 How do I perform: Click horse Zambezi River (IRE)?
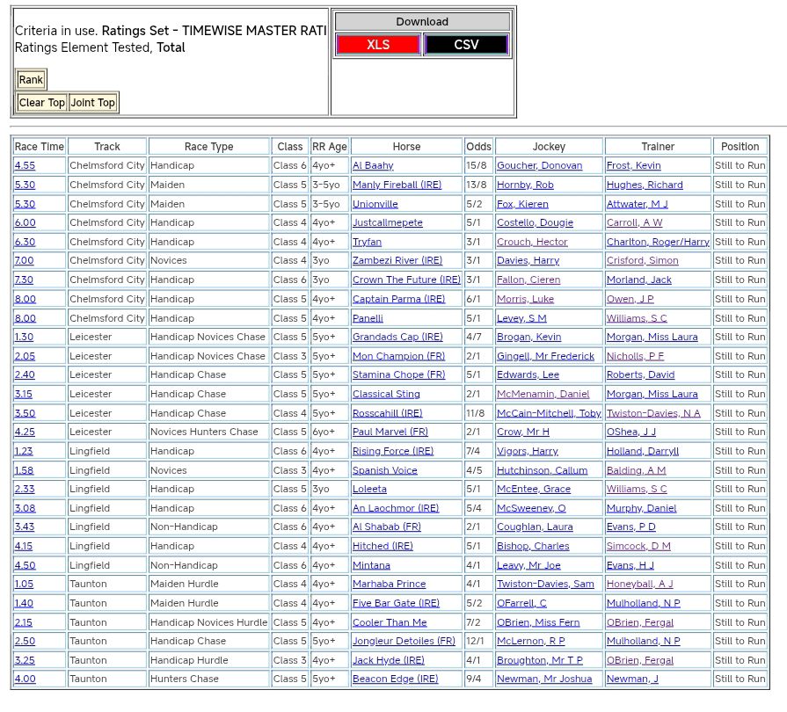point(397,261)
